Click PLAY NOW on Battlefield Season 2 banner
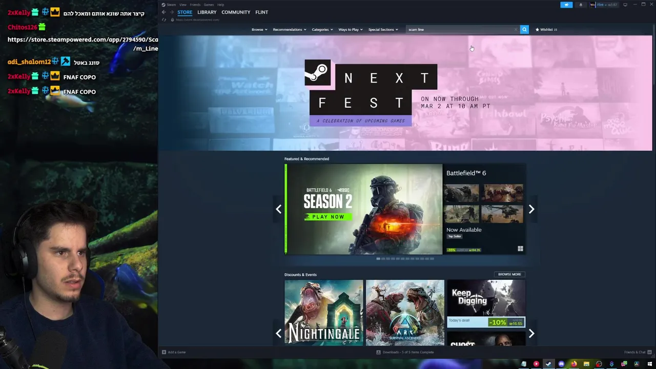The width and height of the screenshot is (656, 369). (x=328, y=217)
